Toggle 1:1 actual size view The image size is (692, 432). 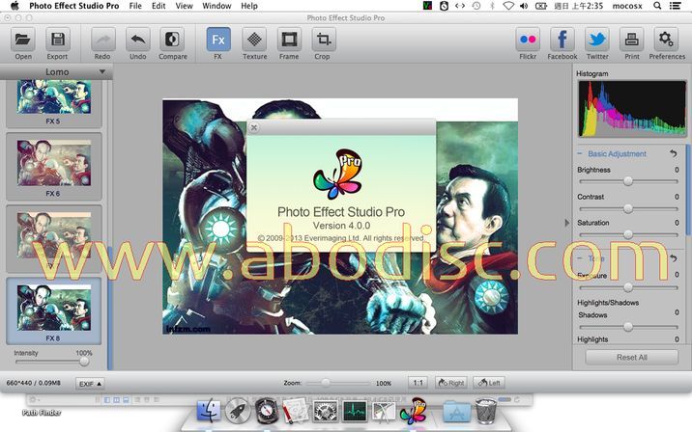tap(418, 383)
